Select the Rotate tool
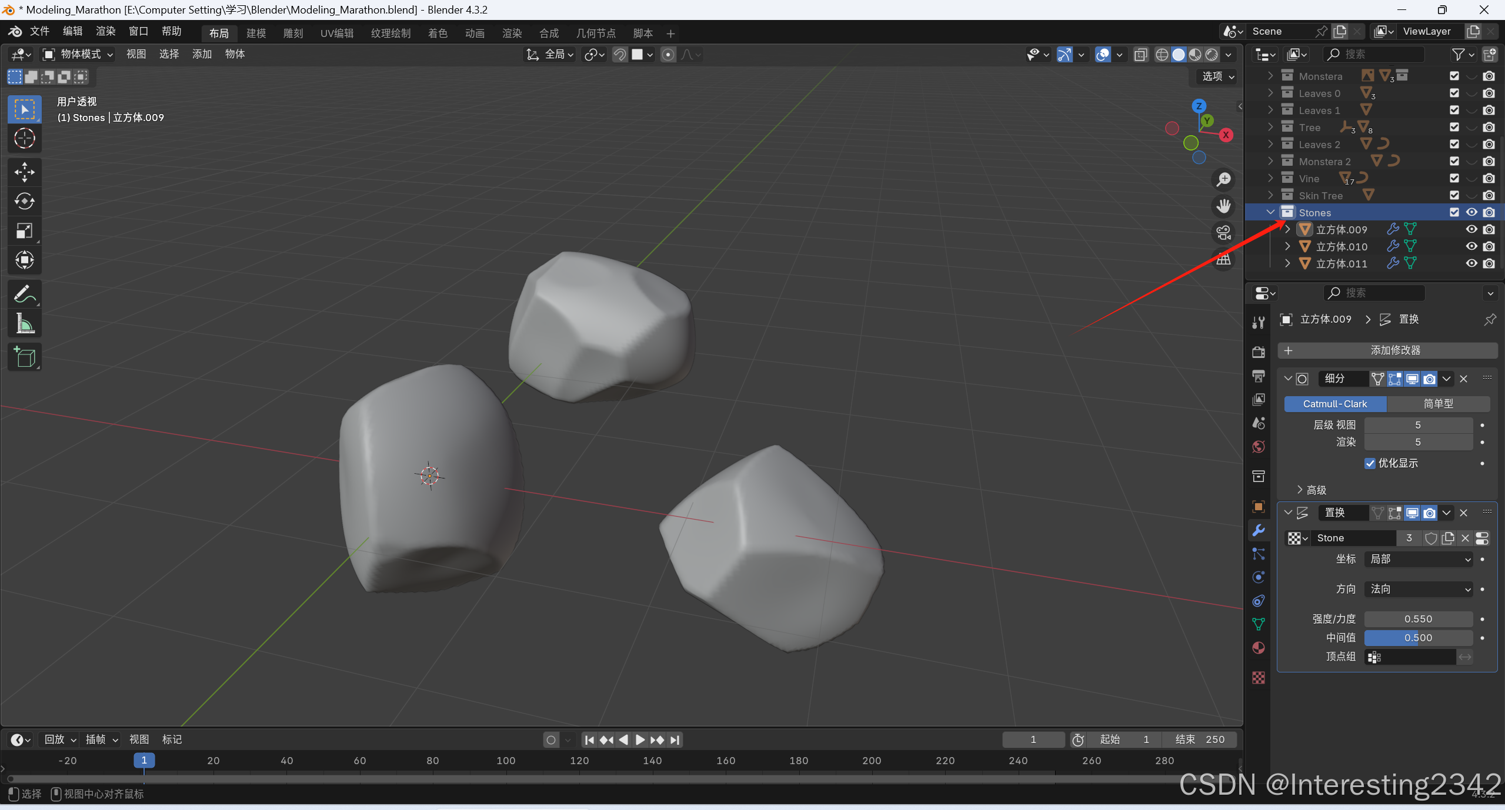 tap(24, 202)
